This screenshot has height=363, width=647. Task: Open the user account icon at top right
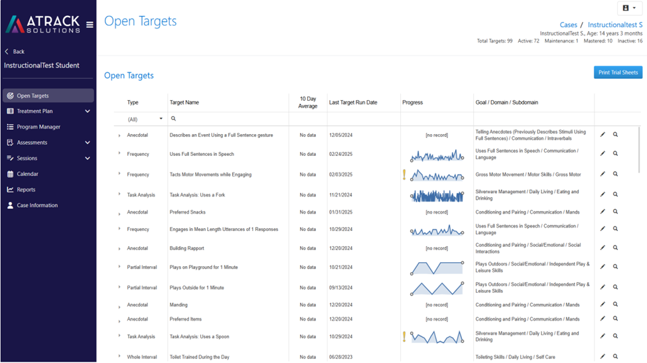coord(629,8)
